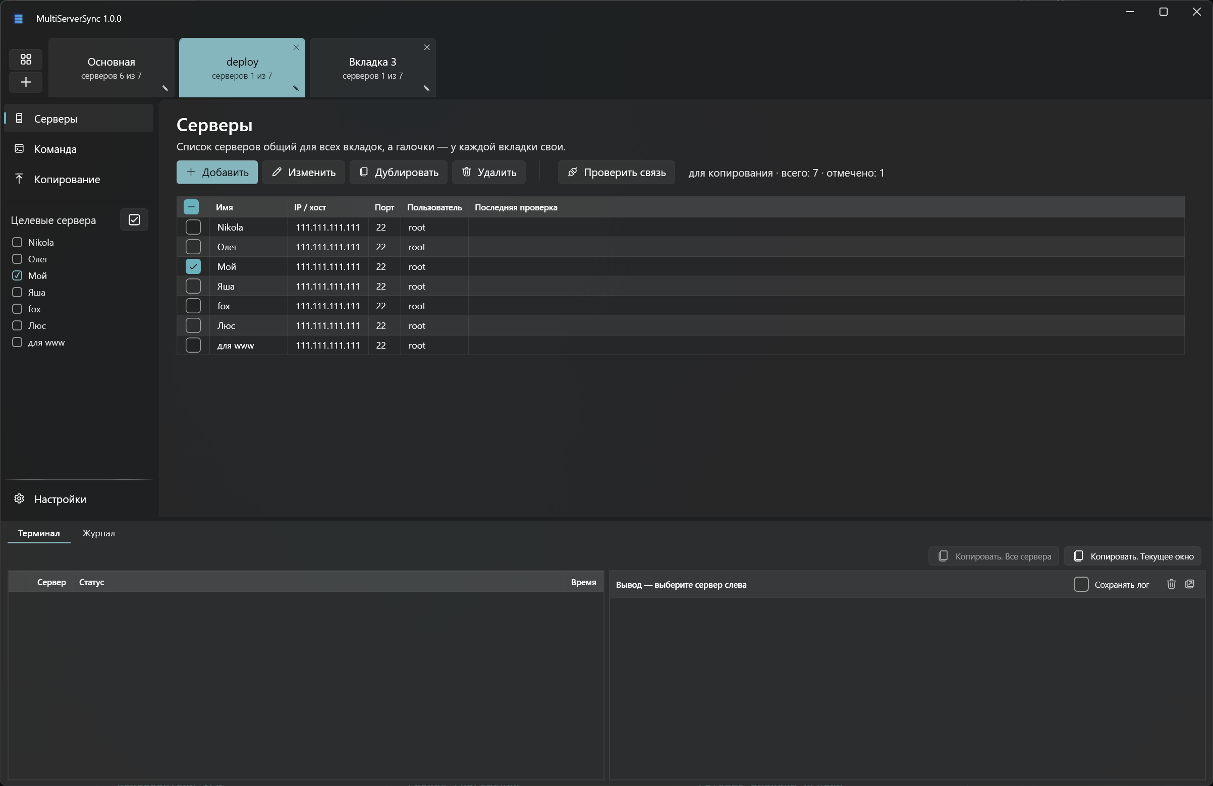The height and width of the screenshot is (786, 1213).
Task: Check для www row checkbox in table
Action: point(193,345)
